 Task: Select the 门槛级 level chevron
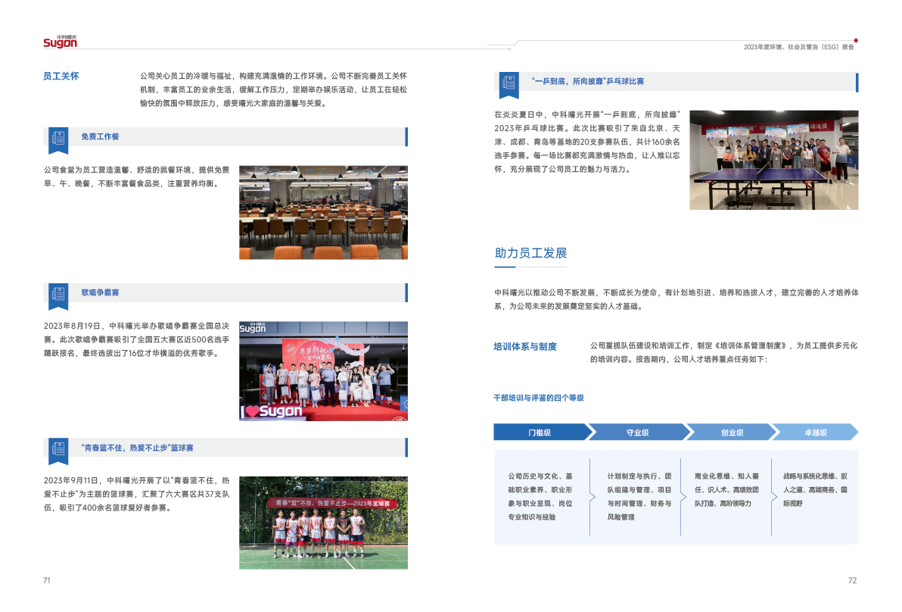click(x=540, y=432)
